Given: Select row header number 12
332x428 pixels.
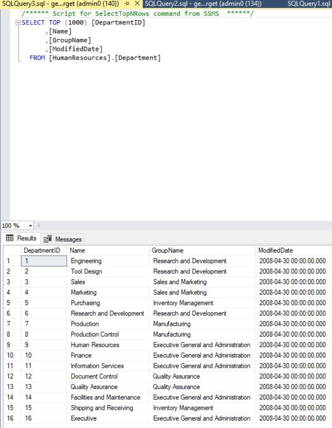Looking at the screenshot, I should tap(12, 377).
